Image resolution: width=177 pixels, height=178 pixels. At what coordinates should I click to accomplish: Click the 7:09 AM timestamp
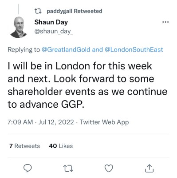pyautogui.click(x=20, y=122)
